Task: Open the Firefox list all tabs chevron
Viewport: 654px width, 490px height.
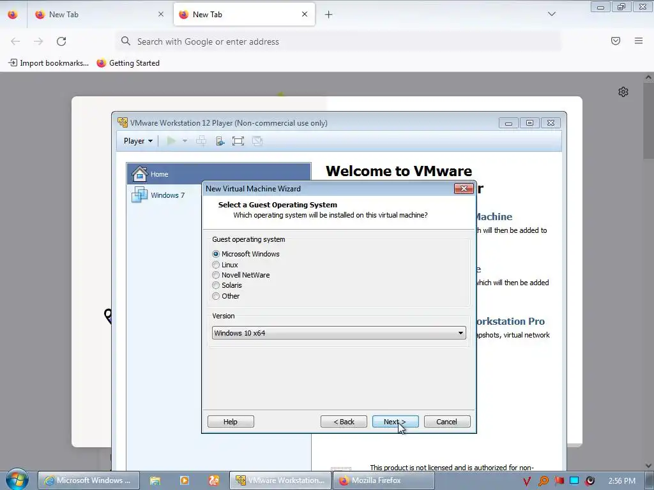Action: [x=551, y=14]
